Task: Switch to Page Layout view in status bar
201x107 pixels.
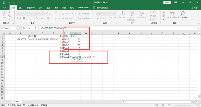Action: coord(163,105)
